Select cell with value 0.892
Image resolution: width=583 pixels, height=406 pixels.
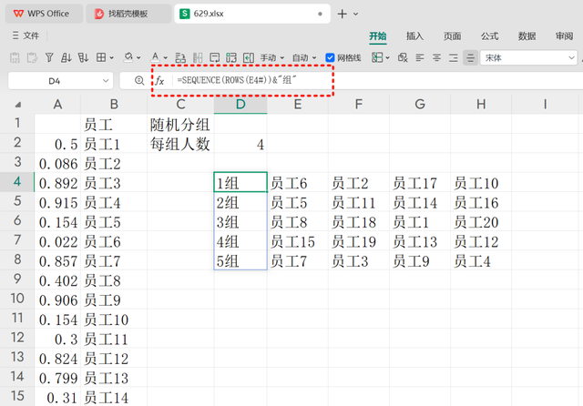pos(57,183)
